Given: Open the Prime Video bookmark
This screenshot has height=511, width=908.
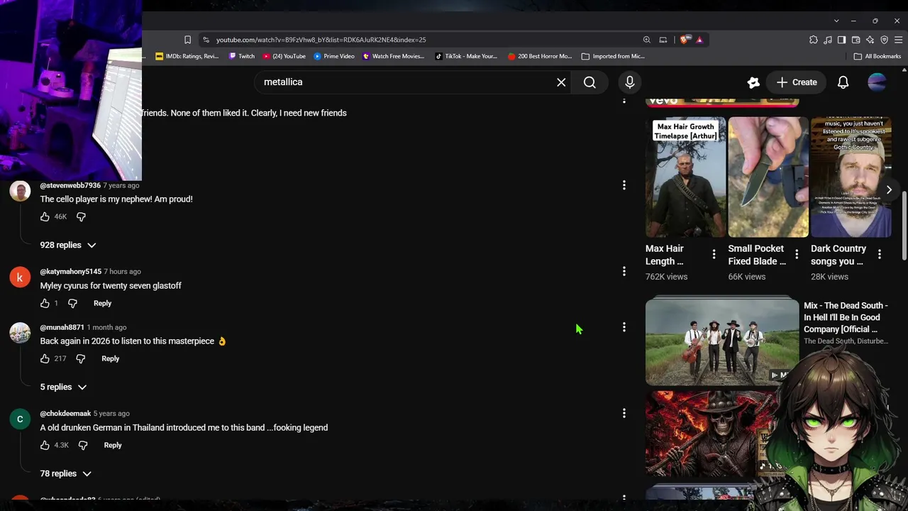Looking at the screenshot, I should pos(334,56).
